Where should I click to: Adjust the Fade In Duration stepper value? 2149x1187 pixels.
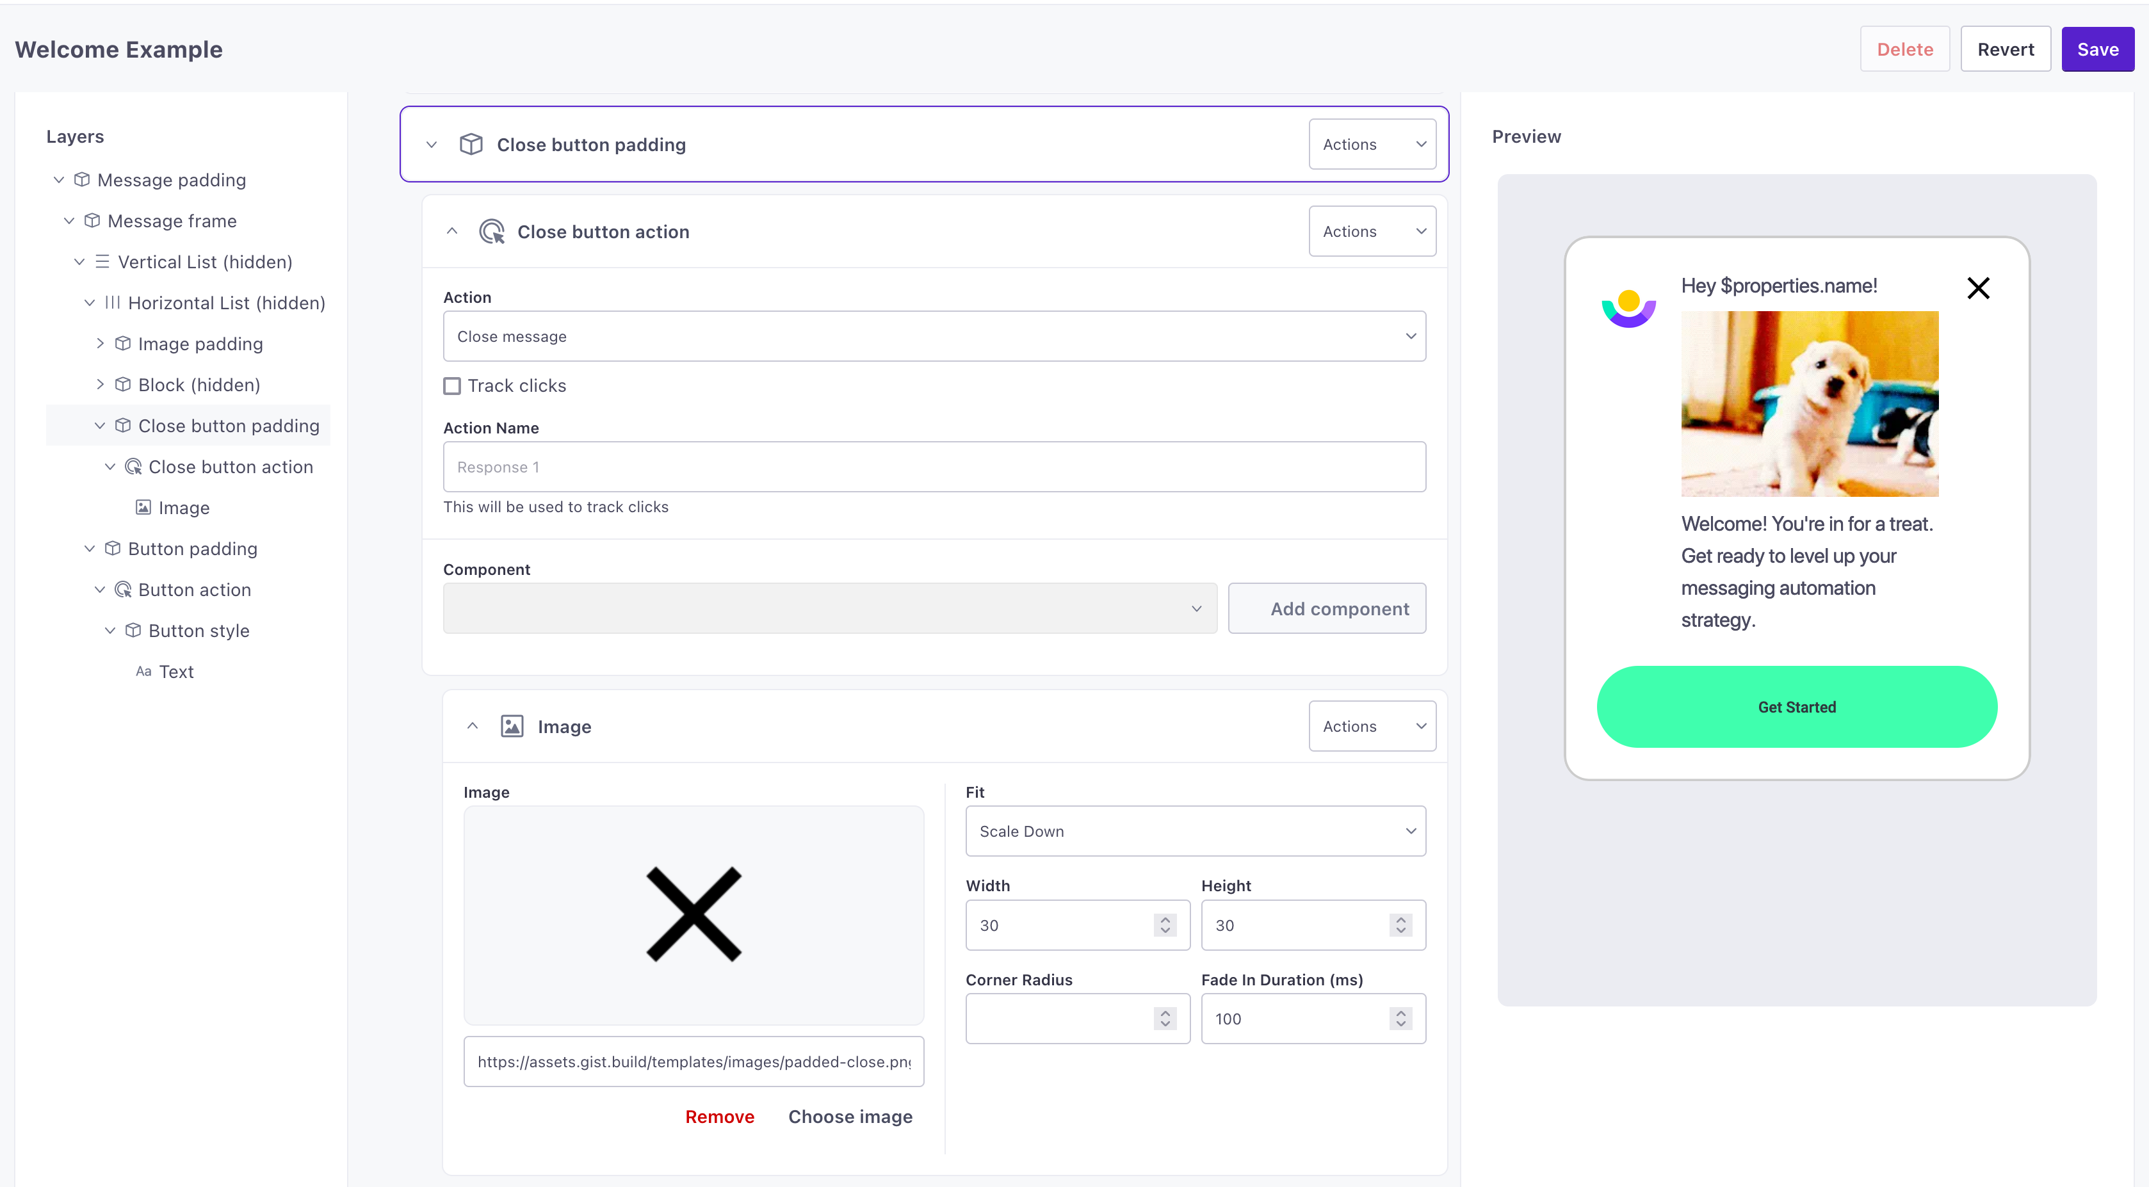(1399, 1019)
